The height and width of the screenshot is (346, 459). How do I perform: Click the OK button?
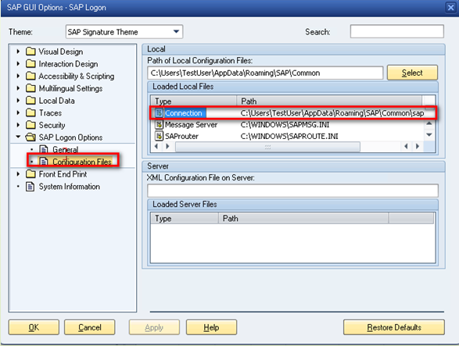pos(34,327)
